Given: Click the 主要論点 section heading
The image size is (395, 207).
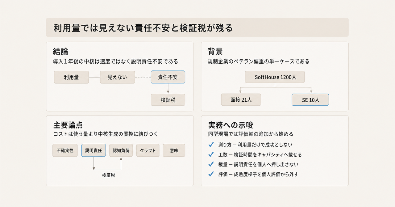Looking at the screenshot, I should (x=68, y=125).
